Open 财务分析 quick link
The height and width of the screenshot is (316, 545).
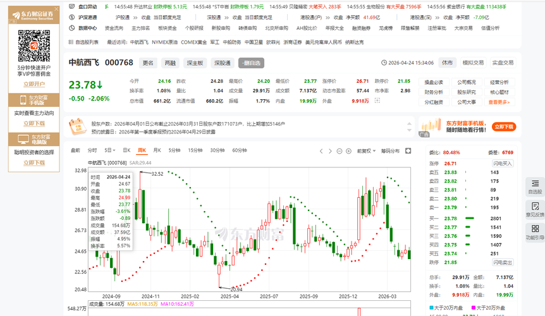click(x=434, y=92)
